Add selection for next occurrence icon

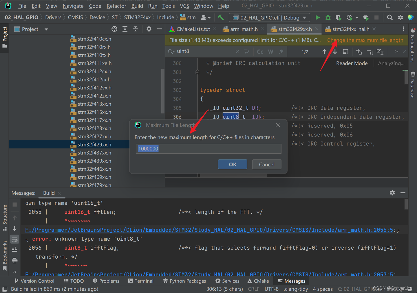(359, 51)
